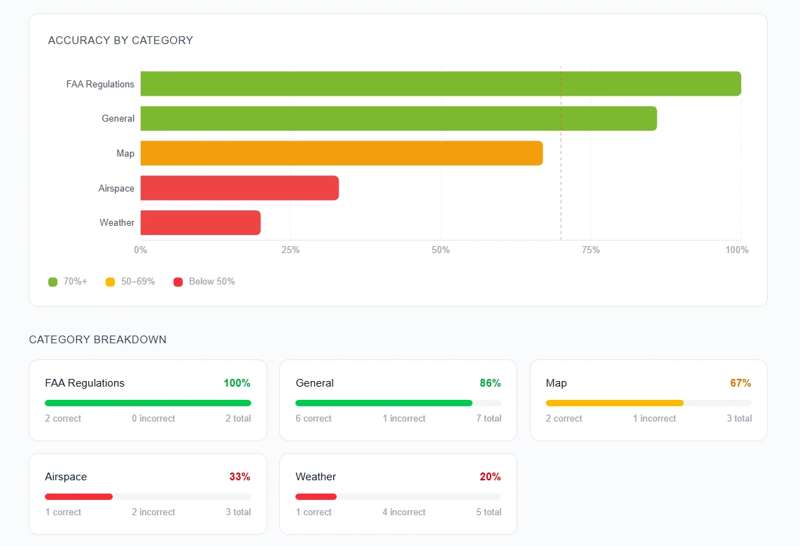Click the Airspace red chart bar
The width and height of the screenshot is (800, 546).
click(240, 187)
